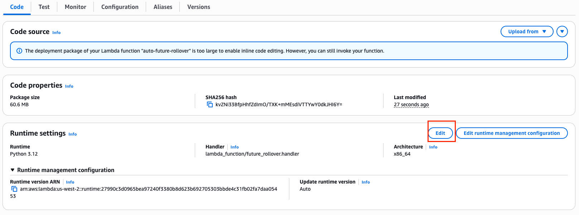Go to the Configuration tab
The image size is (579, 215).
pos(120,7)
